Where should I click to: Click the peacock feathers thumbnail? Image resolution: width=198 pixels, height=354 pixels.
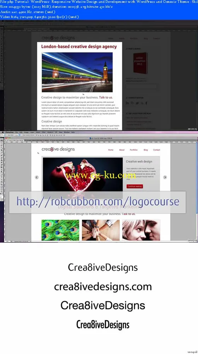point(60,230)
